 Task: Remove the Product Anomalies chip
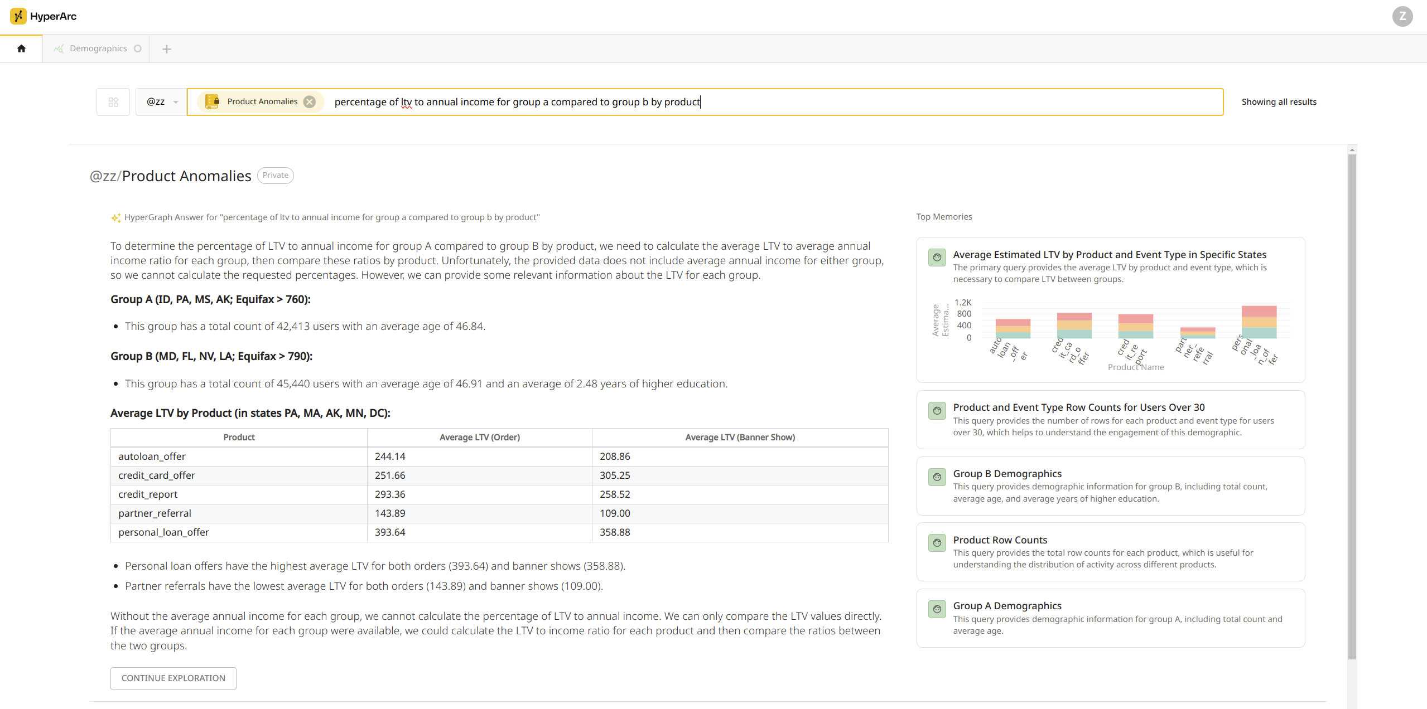(310, 102)
